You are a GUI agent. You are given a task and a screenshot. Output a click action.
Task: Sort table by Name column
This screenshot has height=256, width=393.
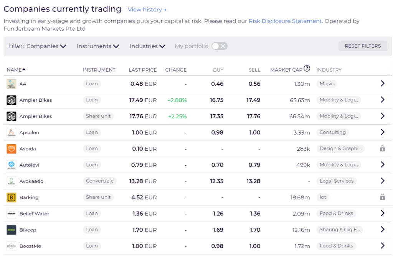tap(16, 70)
